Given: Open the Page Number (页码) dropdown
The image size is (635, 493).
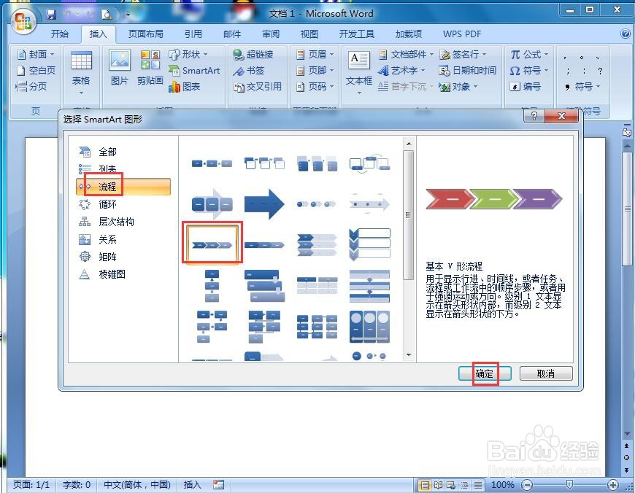Looking at the screenshot, I should pyautogui.click(x=315, y=86).
